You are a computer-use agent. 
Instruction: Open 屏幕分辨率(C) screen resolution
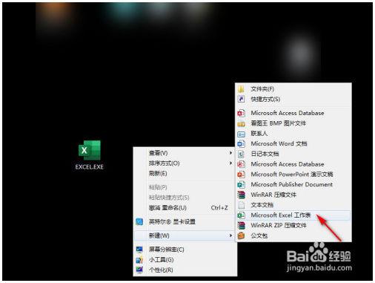click(x=184, y=250)
